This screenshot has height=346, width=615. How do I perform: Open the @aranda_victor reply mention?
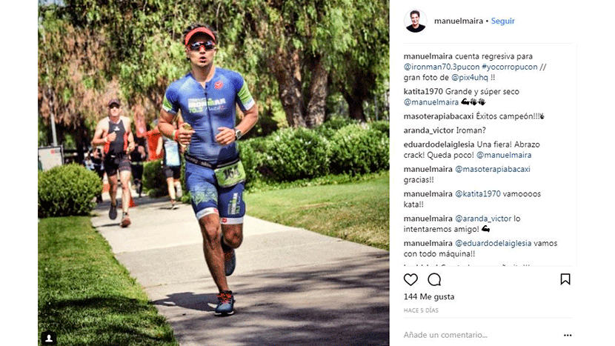(x=483, y=219)
